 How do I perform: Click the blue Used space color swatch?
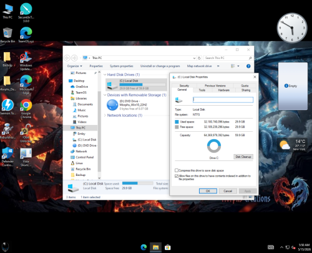pos(177,122)
